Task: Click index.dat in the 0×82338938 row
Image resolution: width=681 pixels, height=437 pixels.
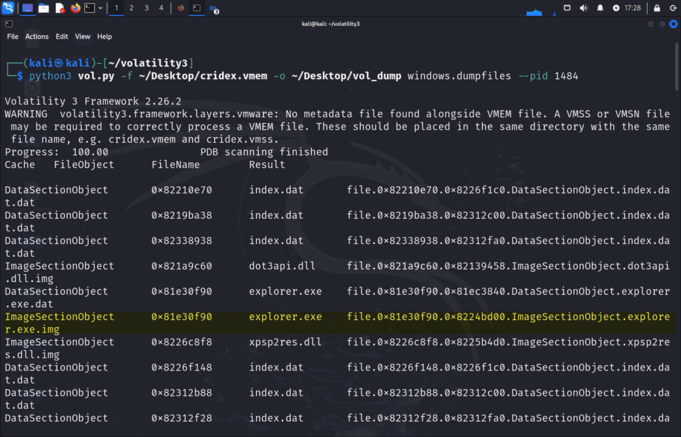Action: tap(276, 241)
